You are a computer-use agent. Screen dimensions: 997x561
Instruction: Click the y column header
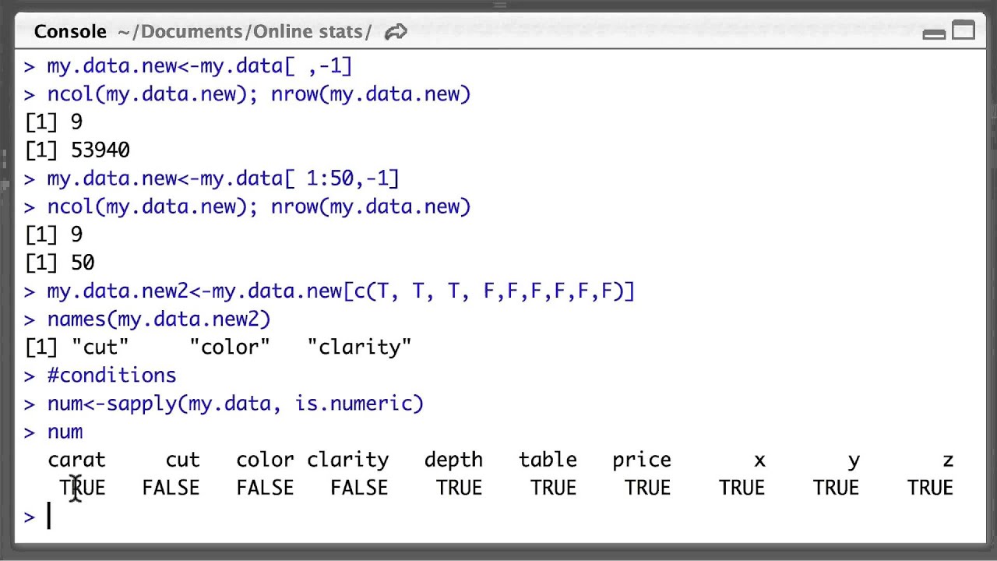click(854, 461)
